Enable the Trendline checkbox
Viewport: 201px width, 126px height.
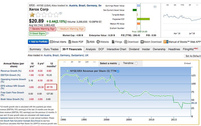click(x=136, y=63)
